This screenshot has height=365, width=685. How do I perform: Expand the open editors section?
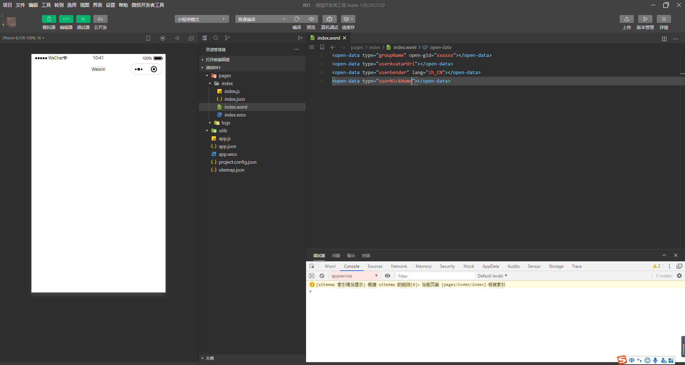pyautogui.click(x=252, y=60)
